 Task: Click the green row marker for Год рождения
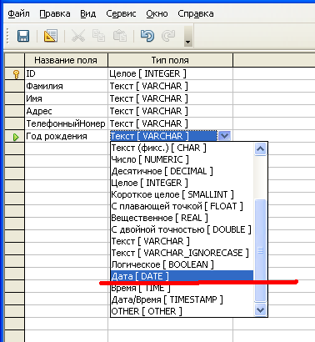[x=16, y=137]
